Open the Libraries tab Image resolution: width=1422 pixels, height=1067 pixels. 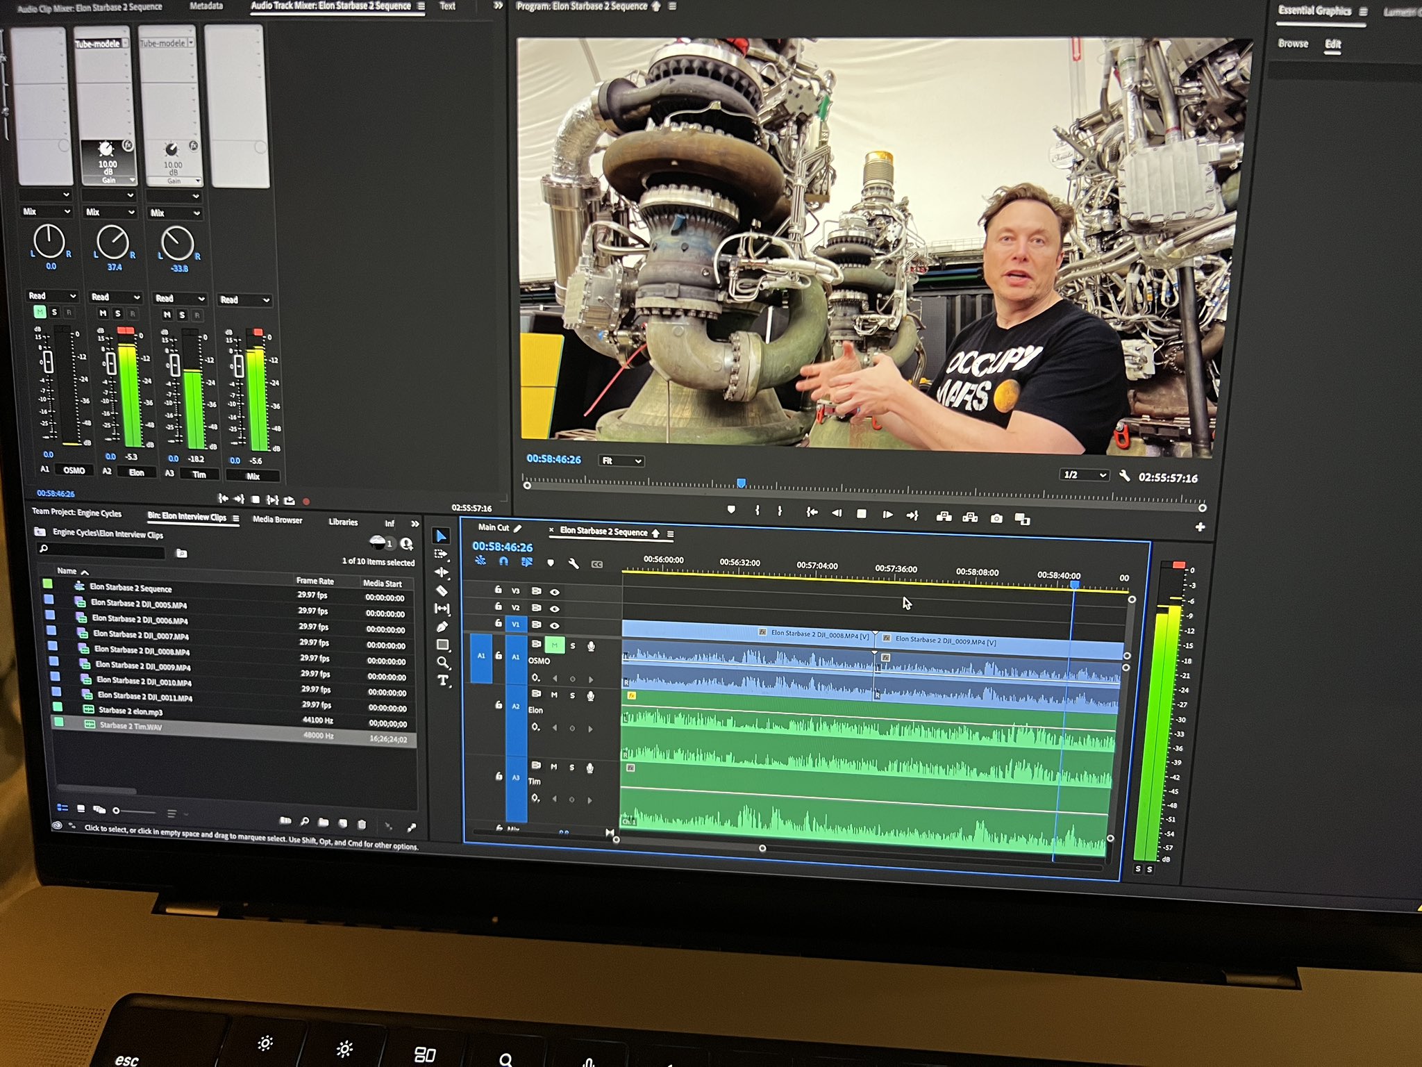[x=343, y=522]
